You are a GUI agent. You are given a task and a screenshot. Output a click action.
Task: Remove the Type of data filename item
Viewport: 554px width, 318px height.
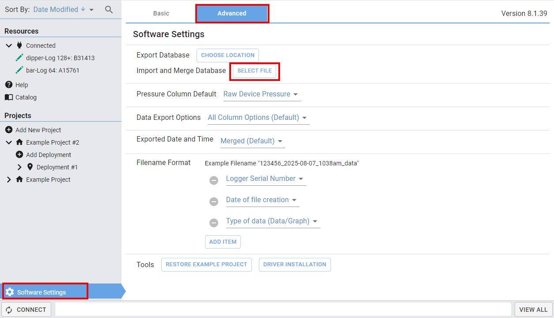point(213,222)
